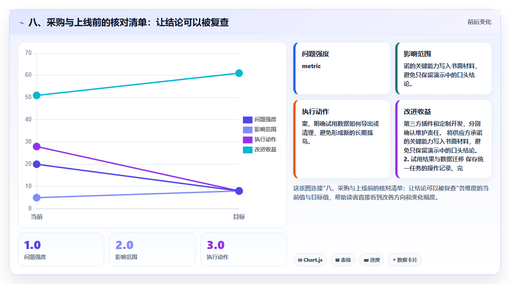Click the page title 八、采购与上线前的核对清单
The image size is (510, 284).
tap(128, 22)
